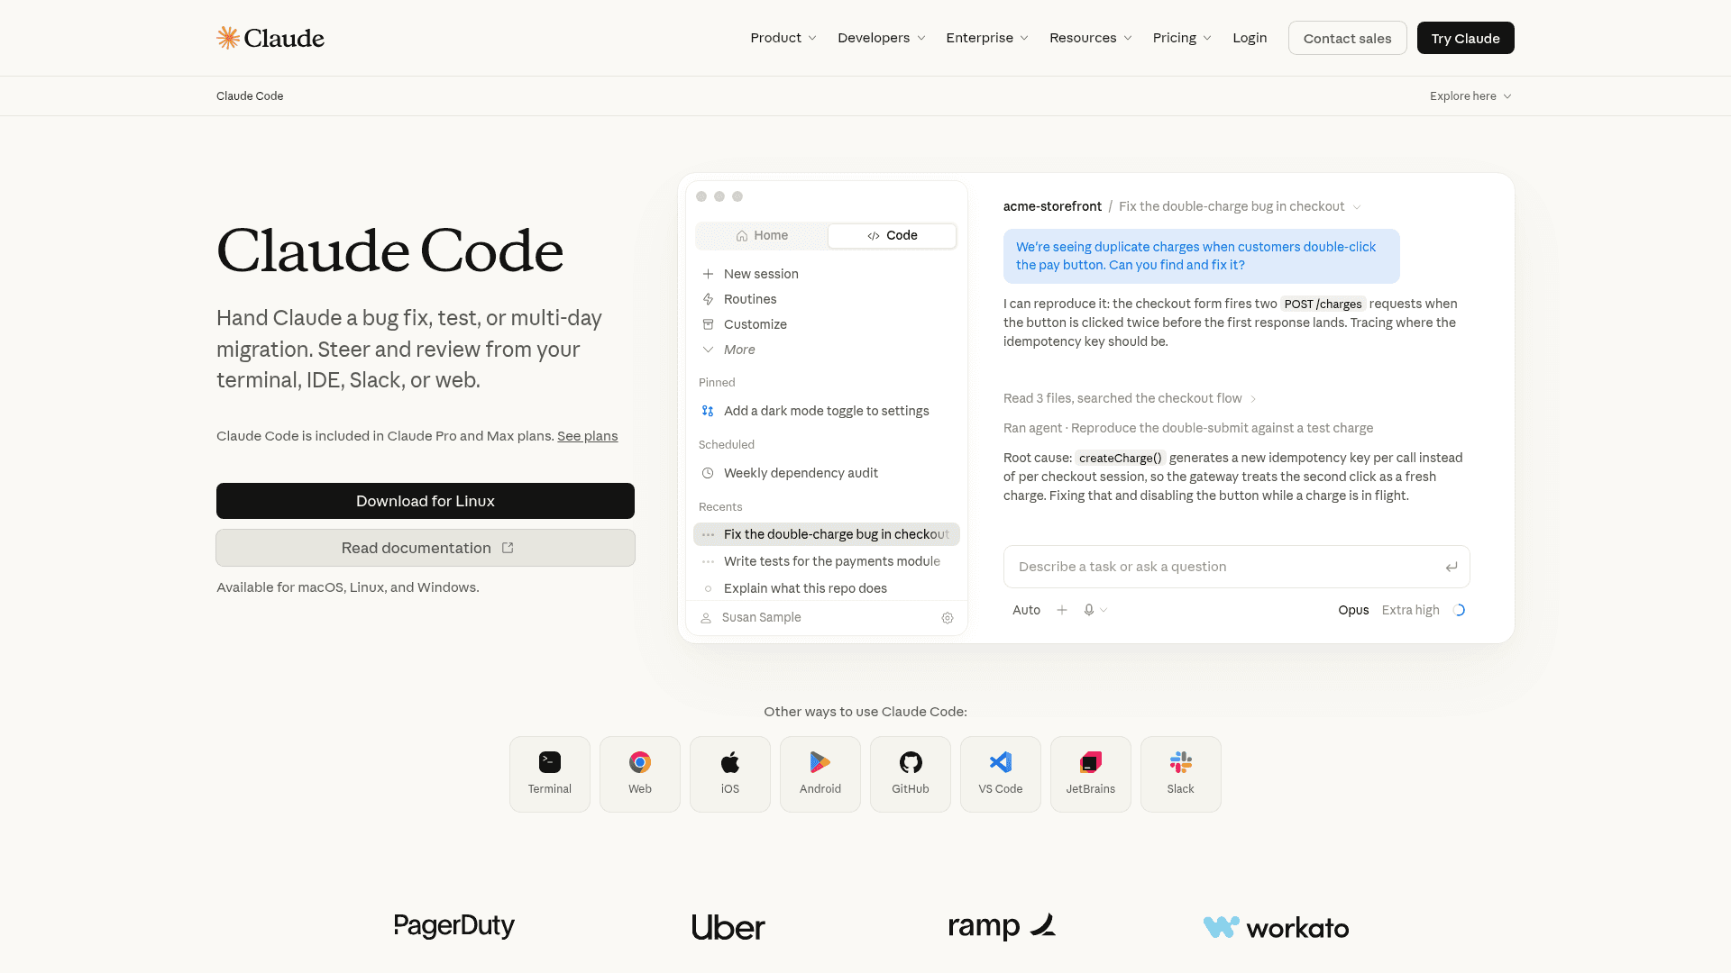This screenshot has height=973, width=1731.
Task: Open the Android Play icon tile
Action: point(820,774)
